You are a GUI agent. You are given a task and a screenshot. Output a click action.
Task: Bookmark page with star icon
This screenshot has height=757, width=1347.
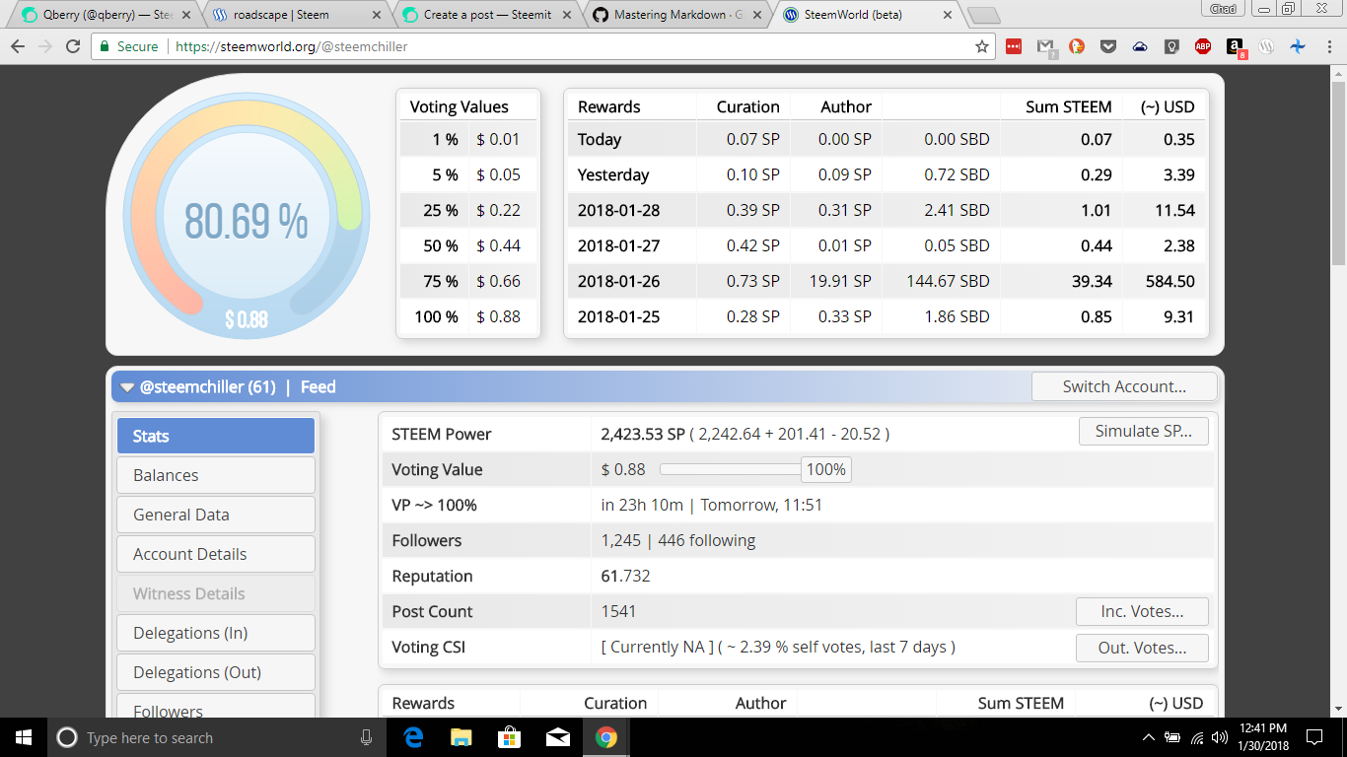coord(981,46)
